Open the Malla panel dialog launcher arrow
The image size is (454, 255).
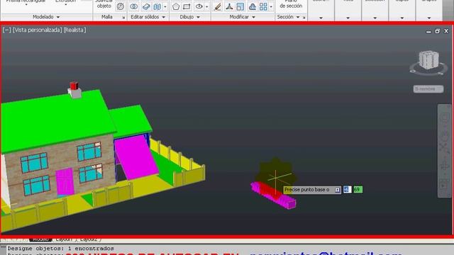[x=123, y=17]
